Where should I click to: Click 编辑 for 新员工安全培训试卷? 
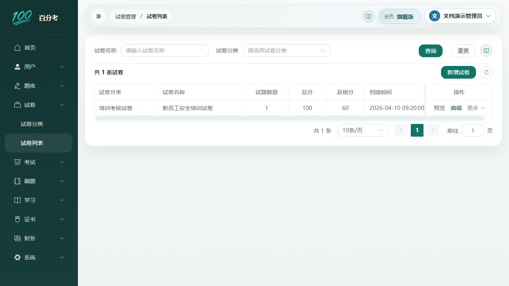[x=456, y=108]
